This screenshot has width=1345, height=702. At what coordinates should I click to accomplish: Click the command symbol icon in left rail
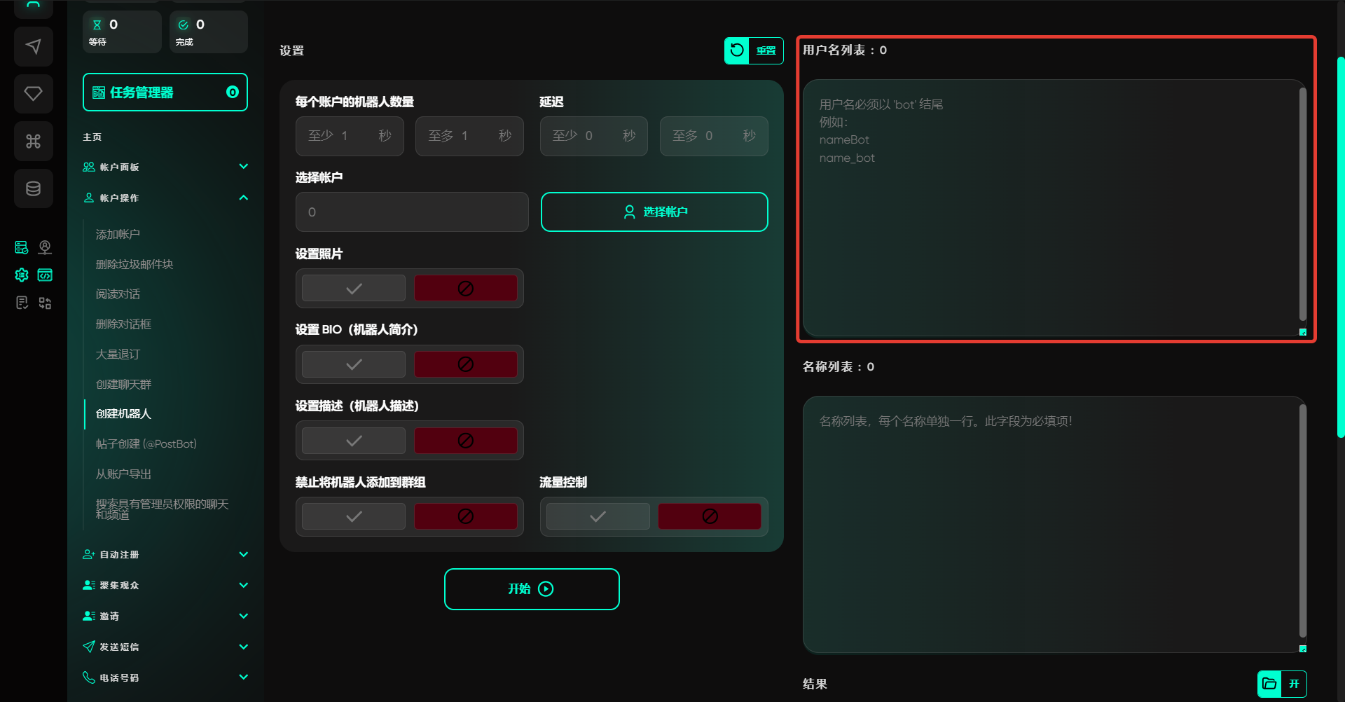click(x=33, y=142)
